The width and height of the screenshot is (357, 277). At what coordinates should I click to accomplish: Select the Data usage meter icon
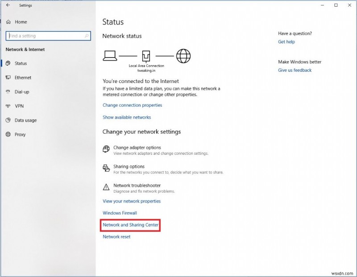pyautogui.click(x=8, y=120)
